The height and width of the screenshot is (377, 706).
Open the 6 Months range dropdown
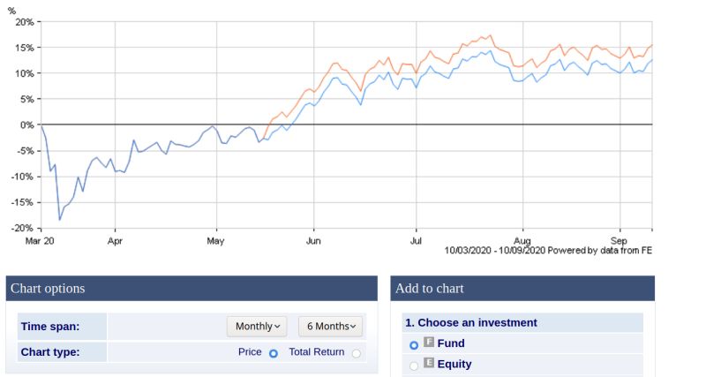click(x=331, y=326)
